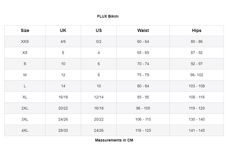Click the US column header

(99, 31)
